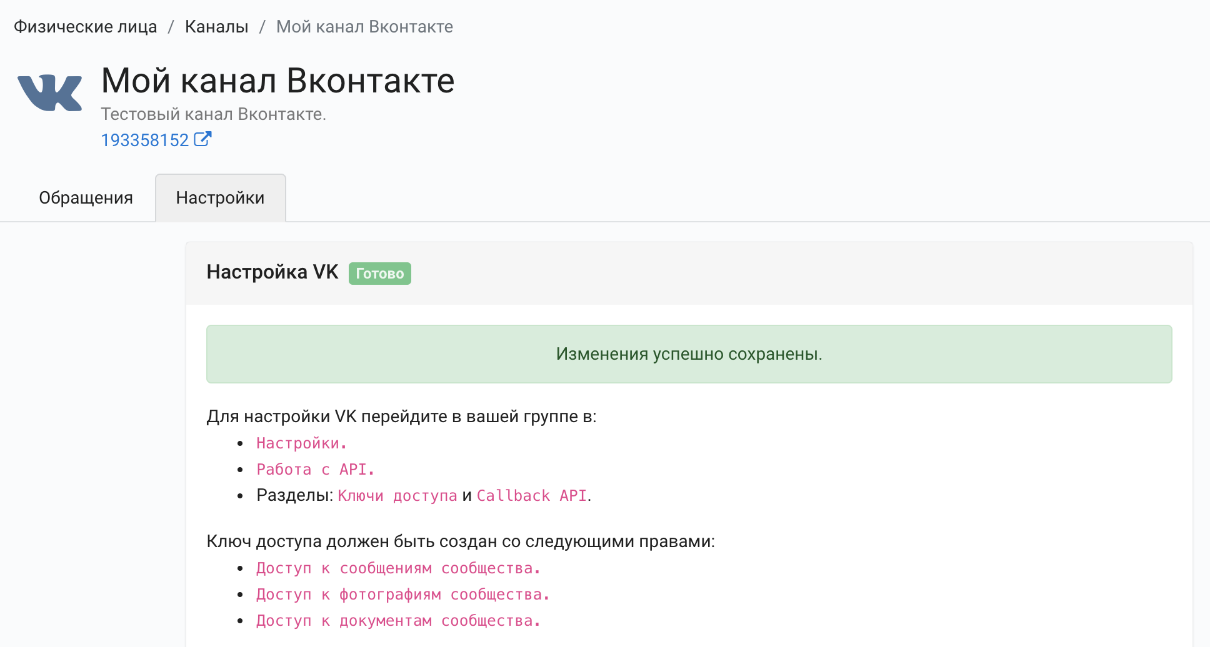Click the Настройки. list item

pos(302,443)
